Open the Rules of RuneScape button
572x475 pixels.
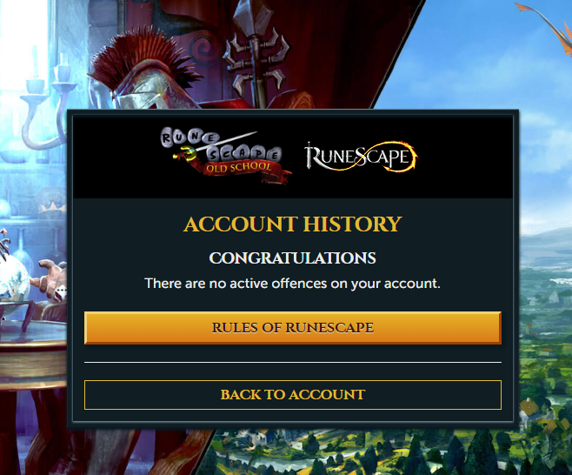tap(293, 328)
